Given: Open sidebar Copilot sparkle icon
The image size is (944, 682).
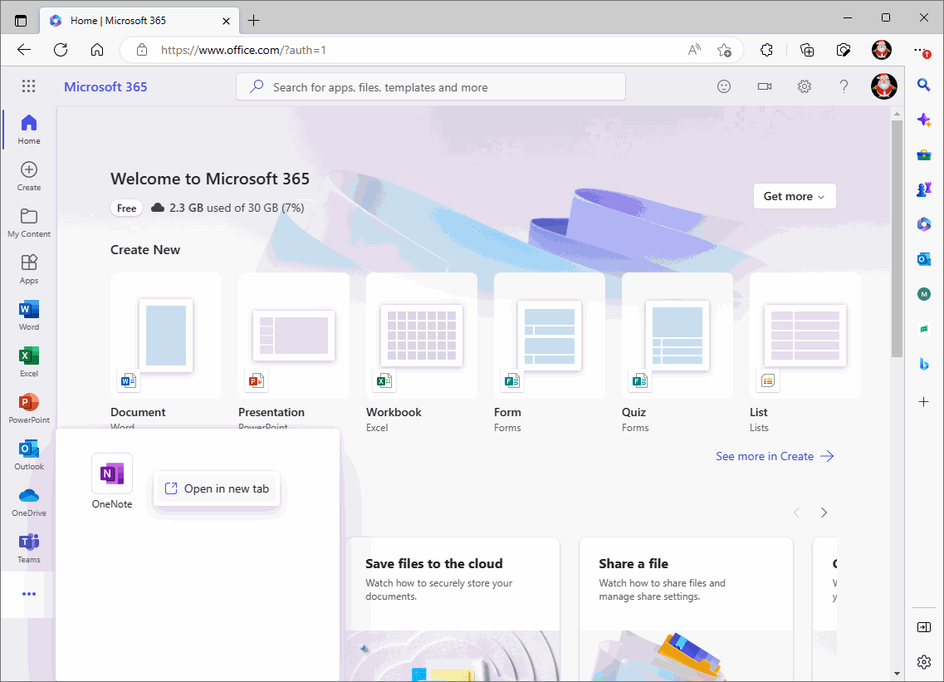Looking at the screenshot, I should point(923,120).
